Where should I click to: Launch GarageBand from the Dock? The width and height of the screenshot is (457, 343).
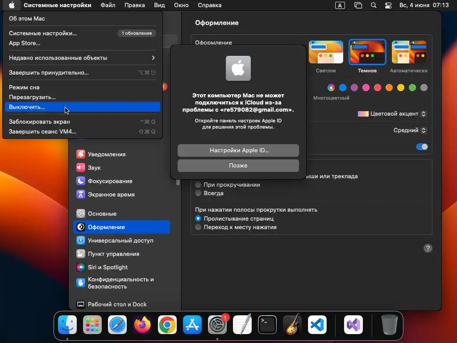(292, 325)
